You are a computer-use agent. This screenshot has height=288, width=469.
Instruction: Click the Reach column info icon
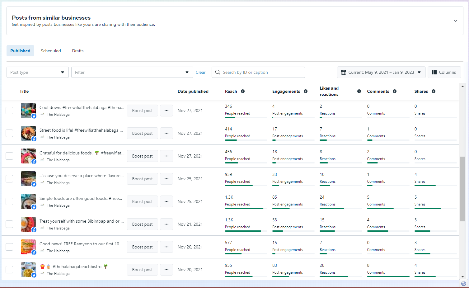click(243, 91)
